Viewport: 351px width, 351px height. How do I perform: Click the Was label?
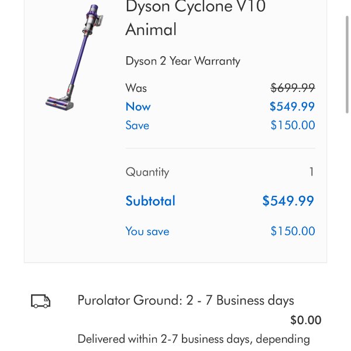click(136, 88)
